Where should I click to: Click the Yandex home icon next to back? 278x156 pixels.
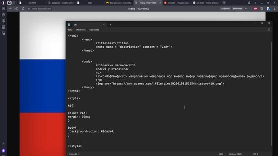tap(17, 9)
